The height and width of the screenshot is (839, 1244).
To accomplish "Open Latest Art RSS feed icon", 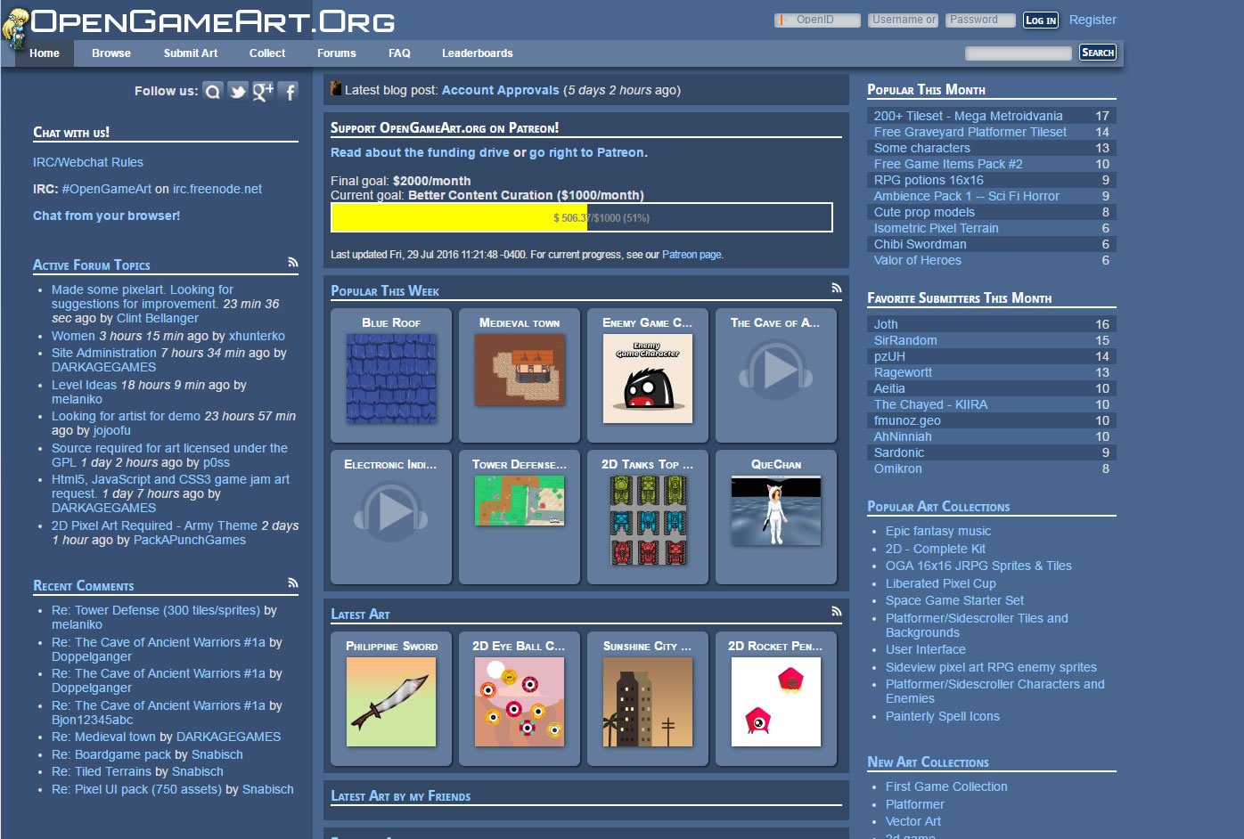I will click(837, 611).
